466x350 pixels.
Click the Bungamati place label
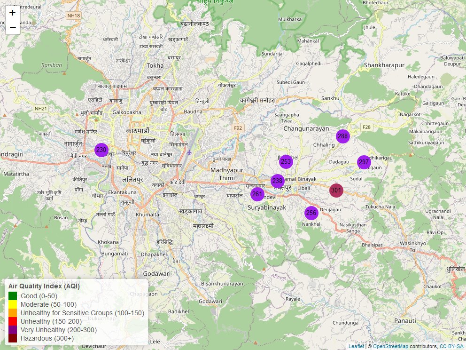(x=115, y=254)
